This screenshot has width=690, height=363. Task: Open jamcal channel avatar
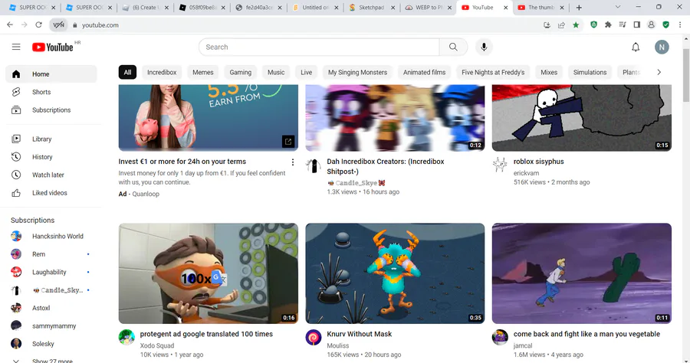click(x=500, y=338)
